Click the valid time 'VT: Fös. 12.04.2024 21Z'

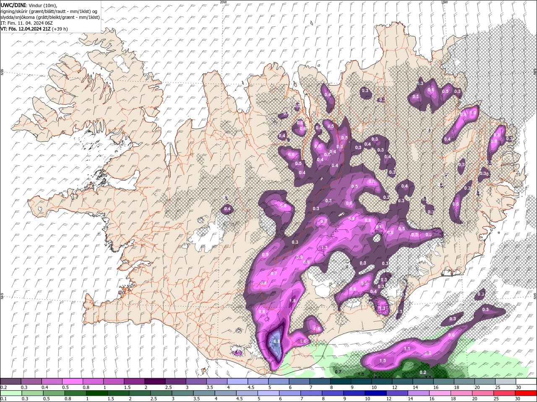pyautogui.click(x=26, y=29)
